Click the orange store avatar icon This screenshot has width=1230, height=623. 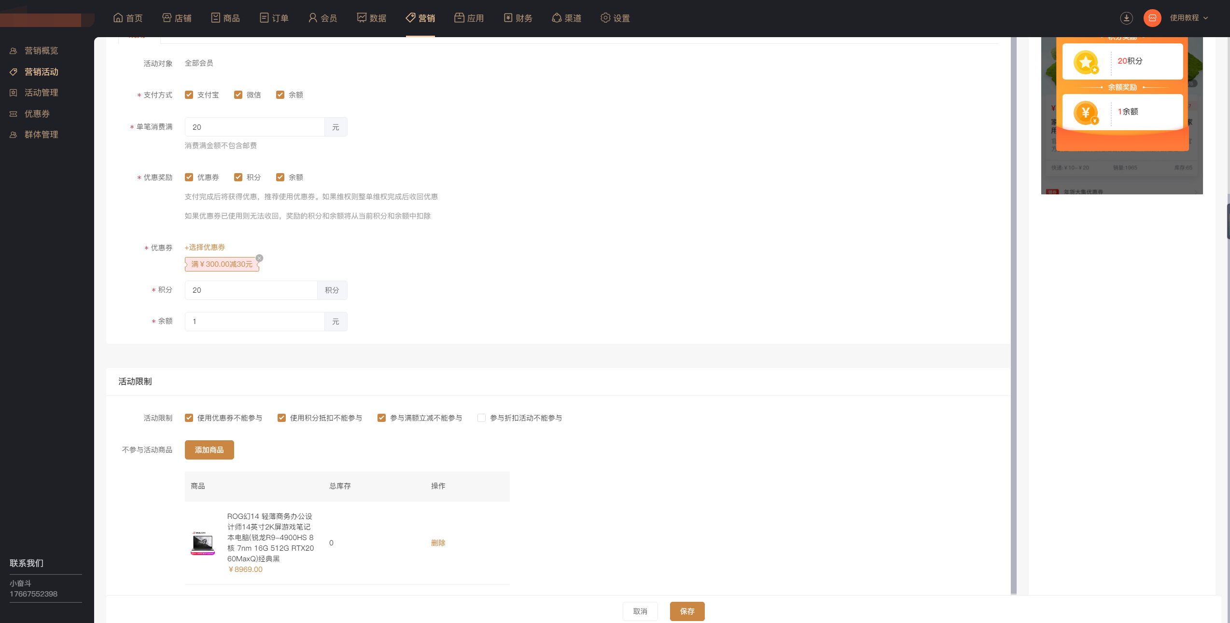click(x=1152, y=18)
